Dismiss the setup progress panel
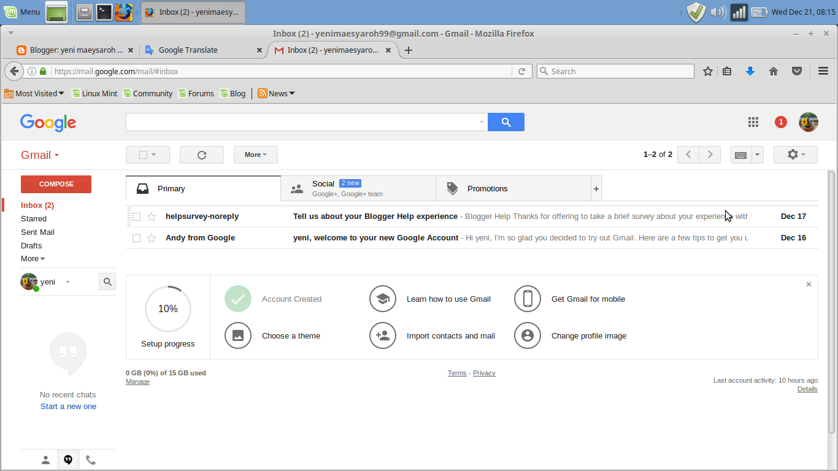 [x=809, y=284]
